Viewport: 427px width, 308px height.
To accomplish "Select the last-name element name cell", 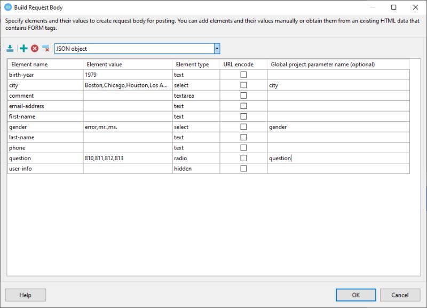I will (x=45, y=137).
